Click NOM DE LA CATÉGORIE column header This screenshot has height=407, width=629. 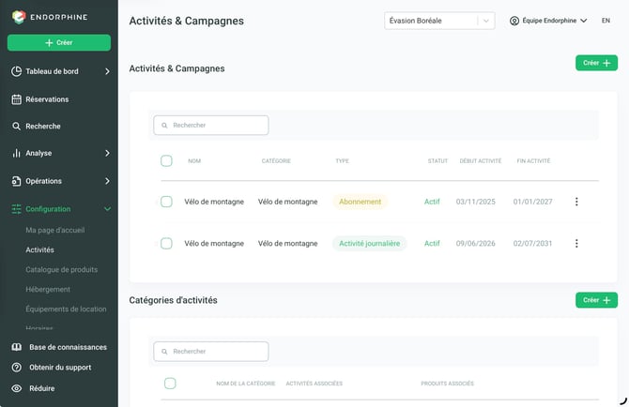(246, 384)
